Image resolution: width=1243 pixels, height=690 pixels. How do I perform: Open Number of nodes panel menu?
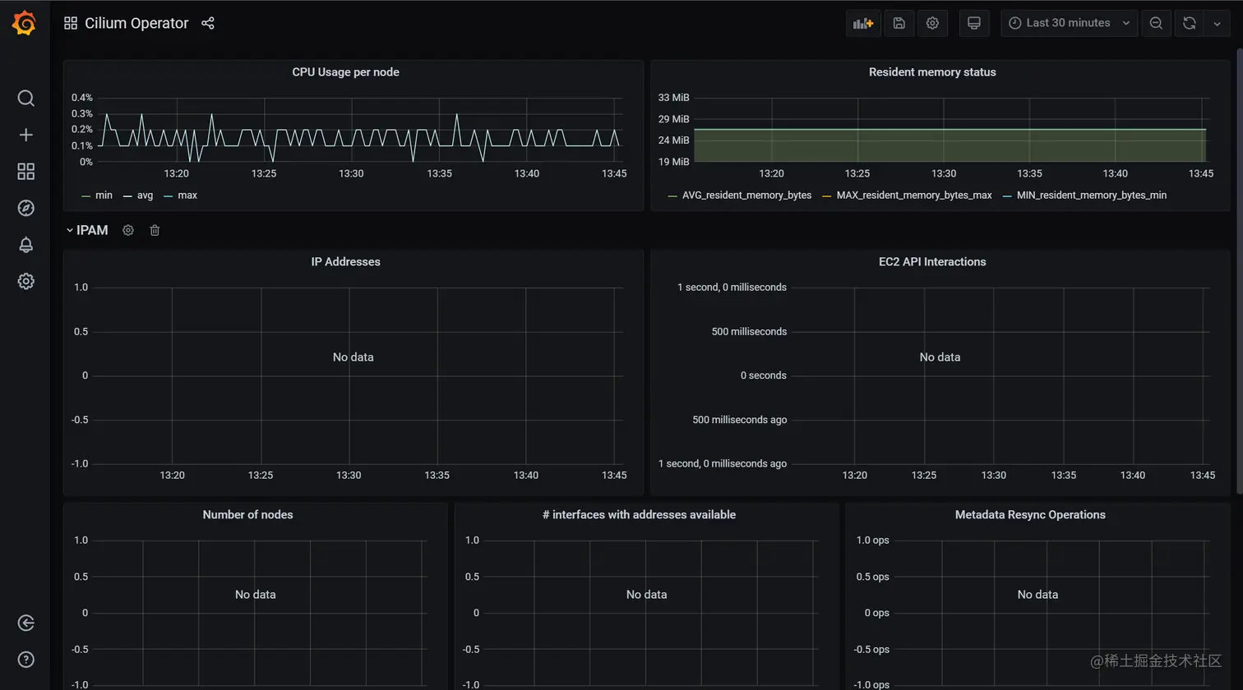tap(247, 515)
